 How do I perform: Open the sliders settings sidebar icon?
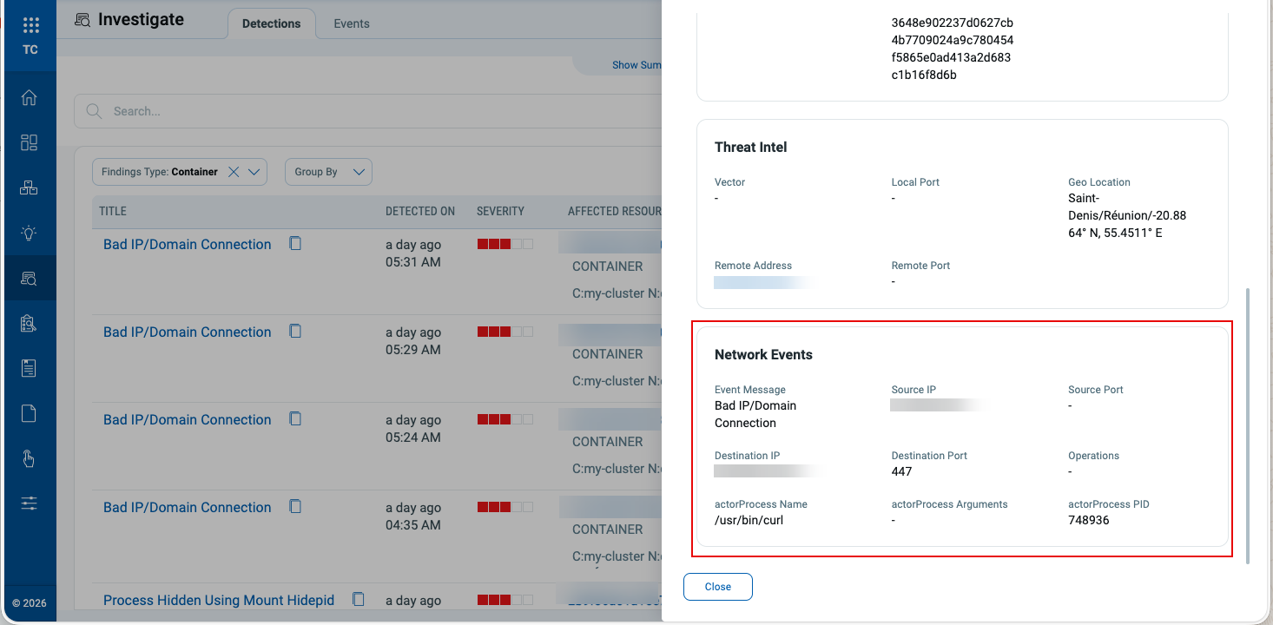[x=29, y=503]
